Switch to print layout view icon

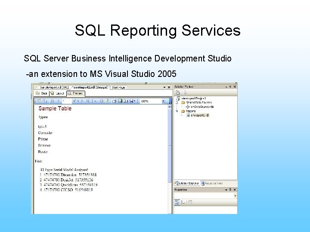120,101
